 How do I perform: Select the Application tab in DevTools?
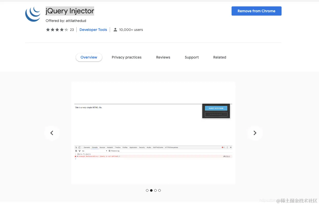[x=133, y=147]
